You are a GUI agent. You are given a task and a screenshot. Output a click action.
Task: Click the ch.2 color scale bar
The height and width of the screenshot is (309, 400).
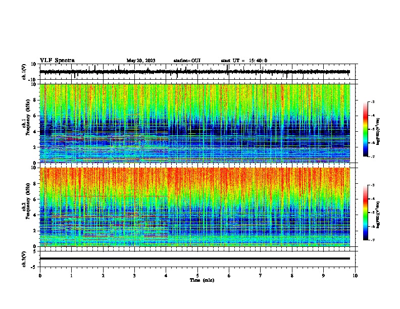[x=365, y=213]
